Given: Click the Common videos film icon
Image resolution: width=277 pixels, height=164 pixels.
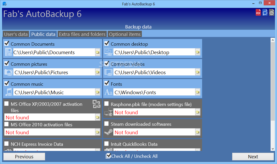Looking at the screenshot, I should pyautogui.click(x=108, y=72).
